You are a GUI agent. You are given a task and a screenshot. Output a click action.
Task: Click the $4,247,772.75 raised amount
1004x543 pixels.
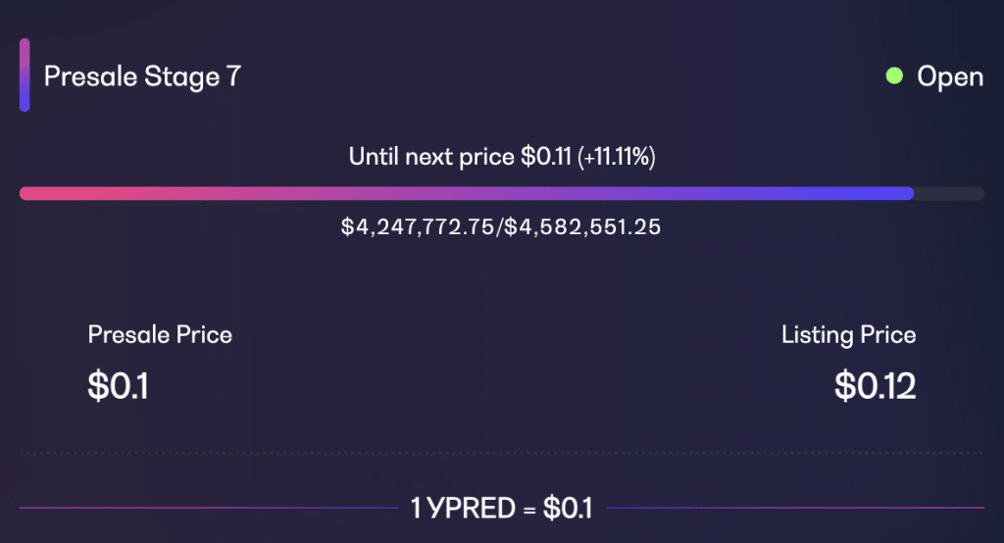(x=418, y=226)
